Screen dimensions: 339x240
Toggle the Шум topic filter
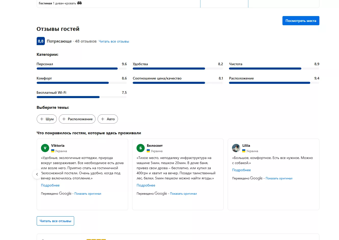47,119
